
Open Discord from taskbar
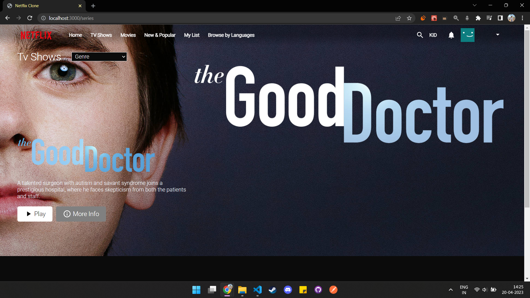point(288,290)
